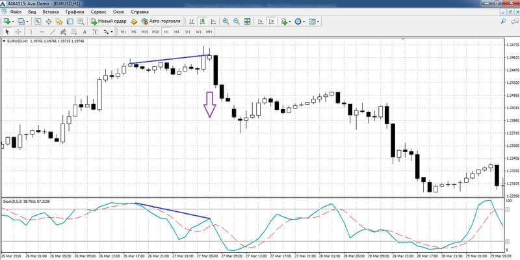This screenshot has height=260, width=520.
Task: Open the Файл menu
Action: [16, 12]
